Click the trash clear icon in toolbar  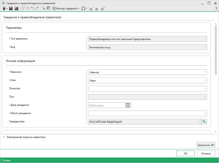(4, 8)
